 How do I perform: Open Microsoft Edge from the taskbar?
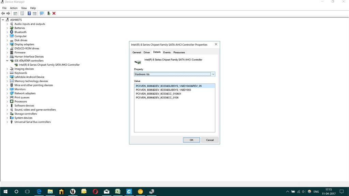(39, 191)
